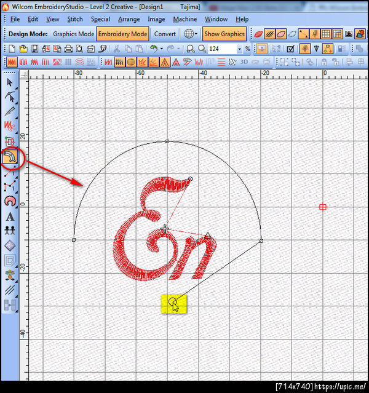Click the ruler origin box at top-left corner
Viewport: 369px width, 393px height.
24,74
